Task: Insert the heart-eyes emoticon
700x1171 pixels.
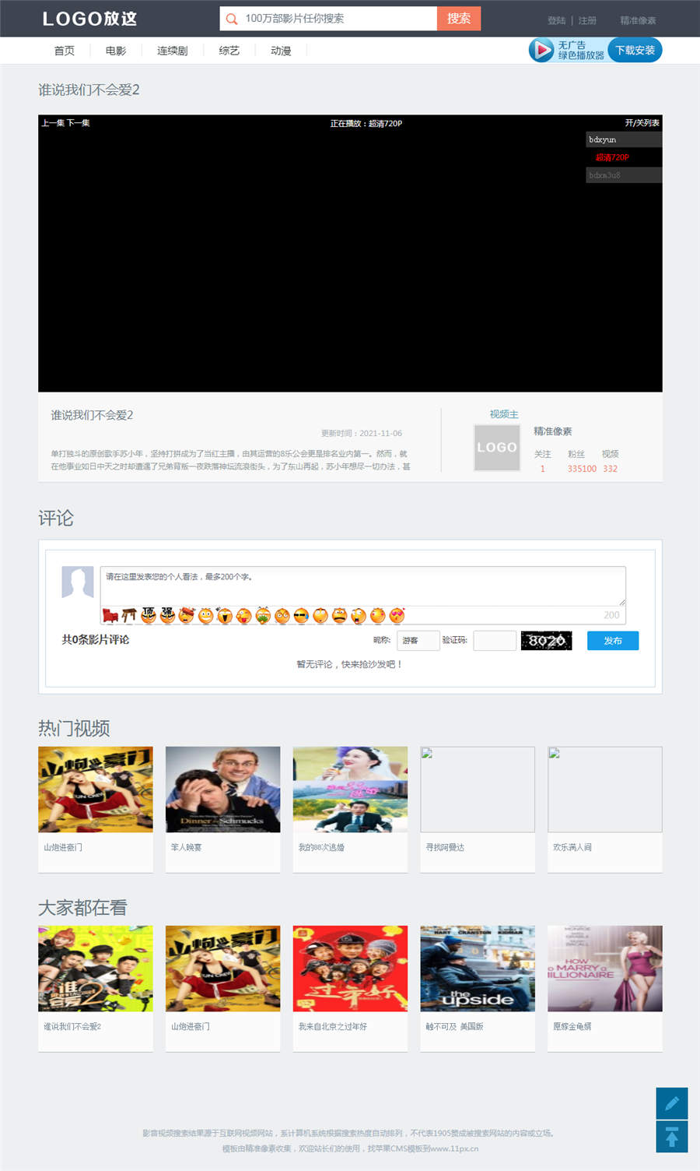Action: (397, 616)
